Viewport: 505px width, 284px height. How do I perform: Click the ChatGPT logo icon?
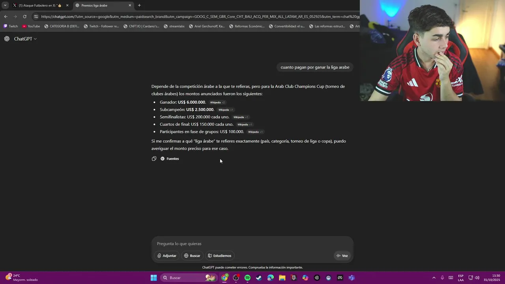7,39
